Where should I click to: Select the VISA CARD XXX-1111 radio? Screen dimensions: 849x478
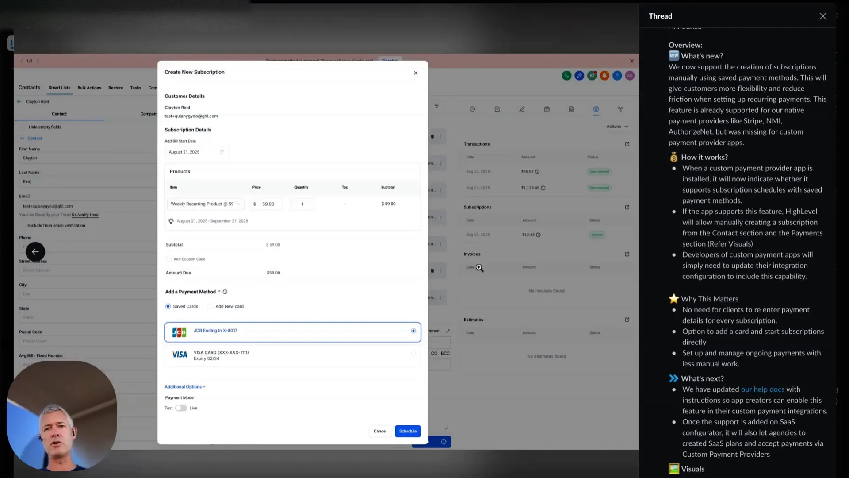(413, 353)
